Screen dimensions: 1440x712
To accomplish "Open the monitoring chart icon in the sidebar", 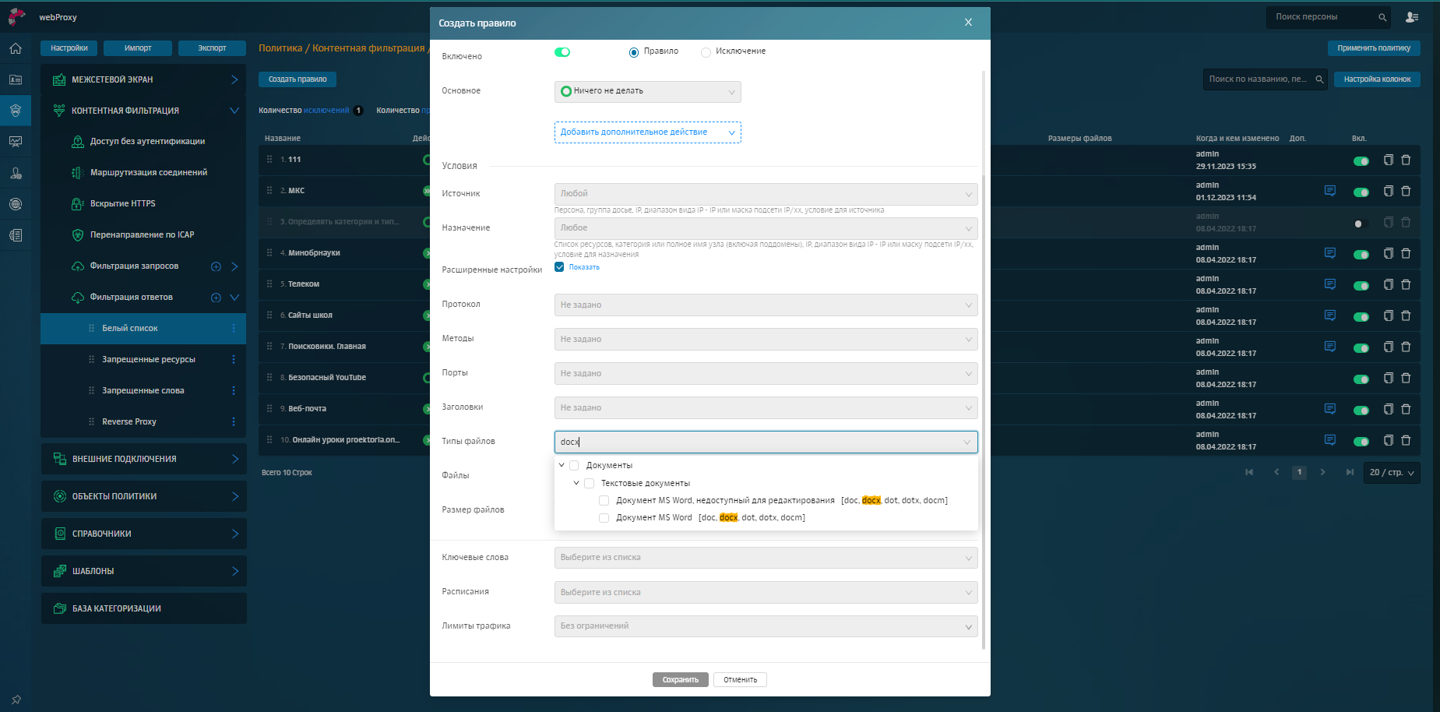I will point(16,142).
